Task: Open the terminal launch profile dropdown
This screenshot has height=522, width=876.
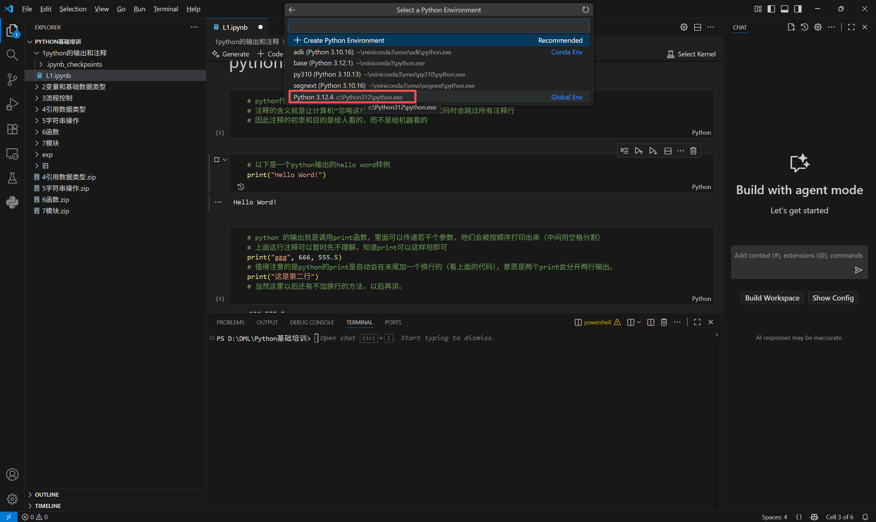Action: (638, 322)
